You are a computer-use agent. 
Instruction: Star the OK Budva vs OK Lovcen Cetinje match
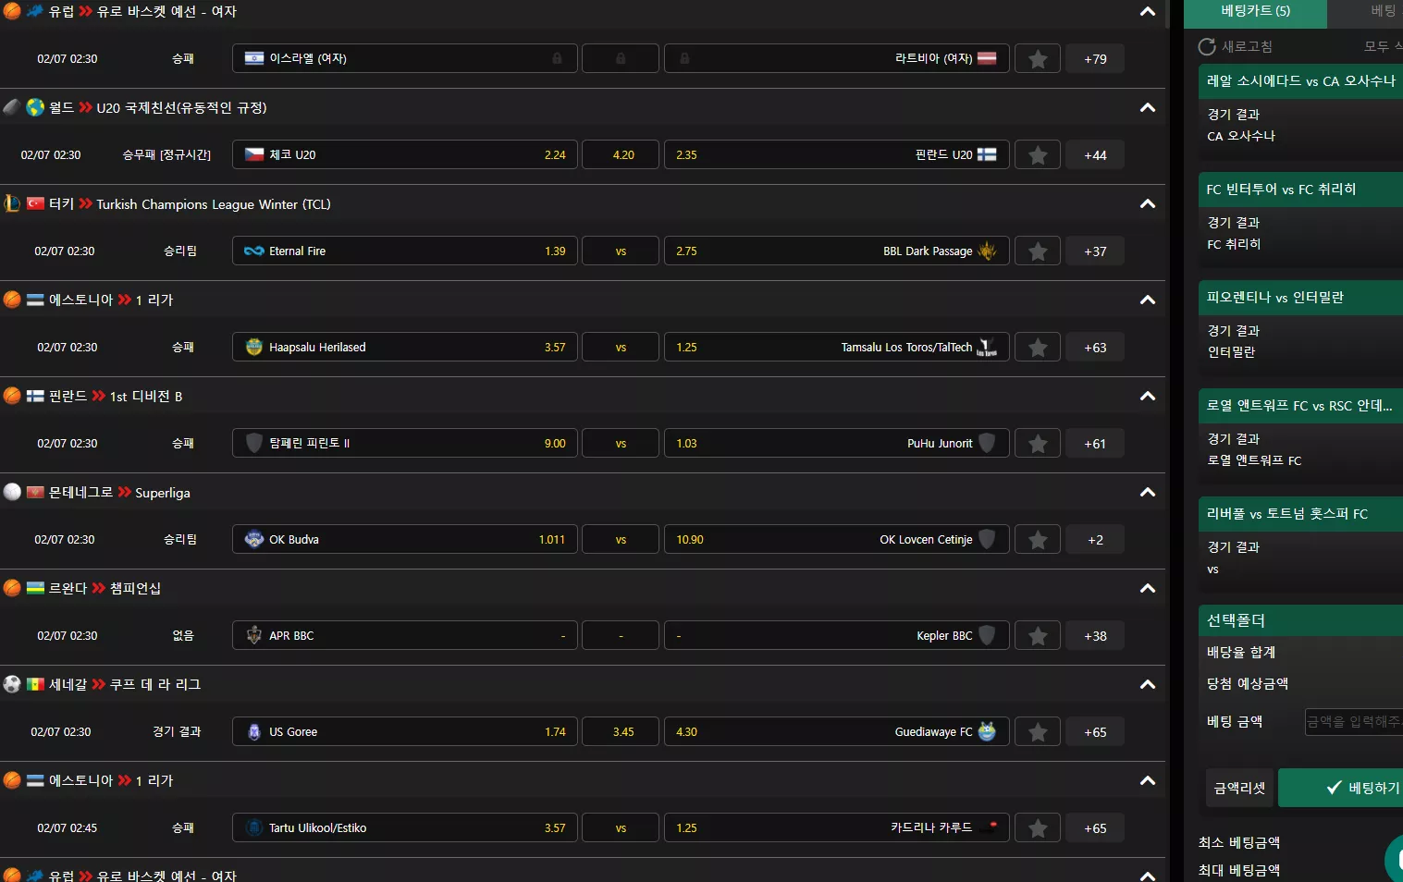[1038, 540]
